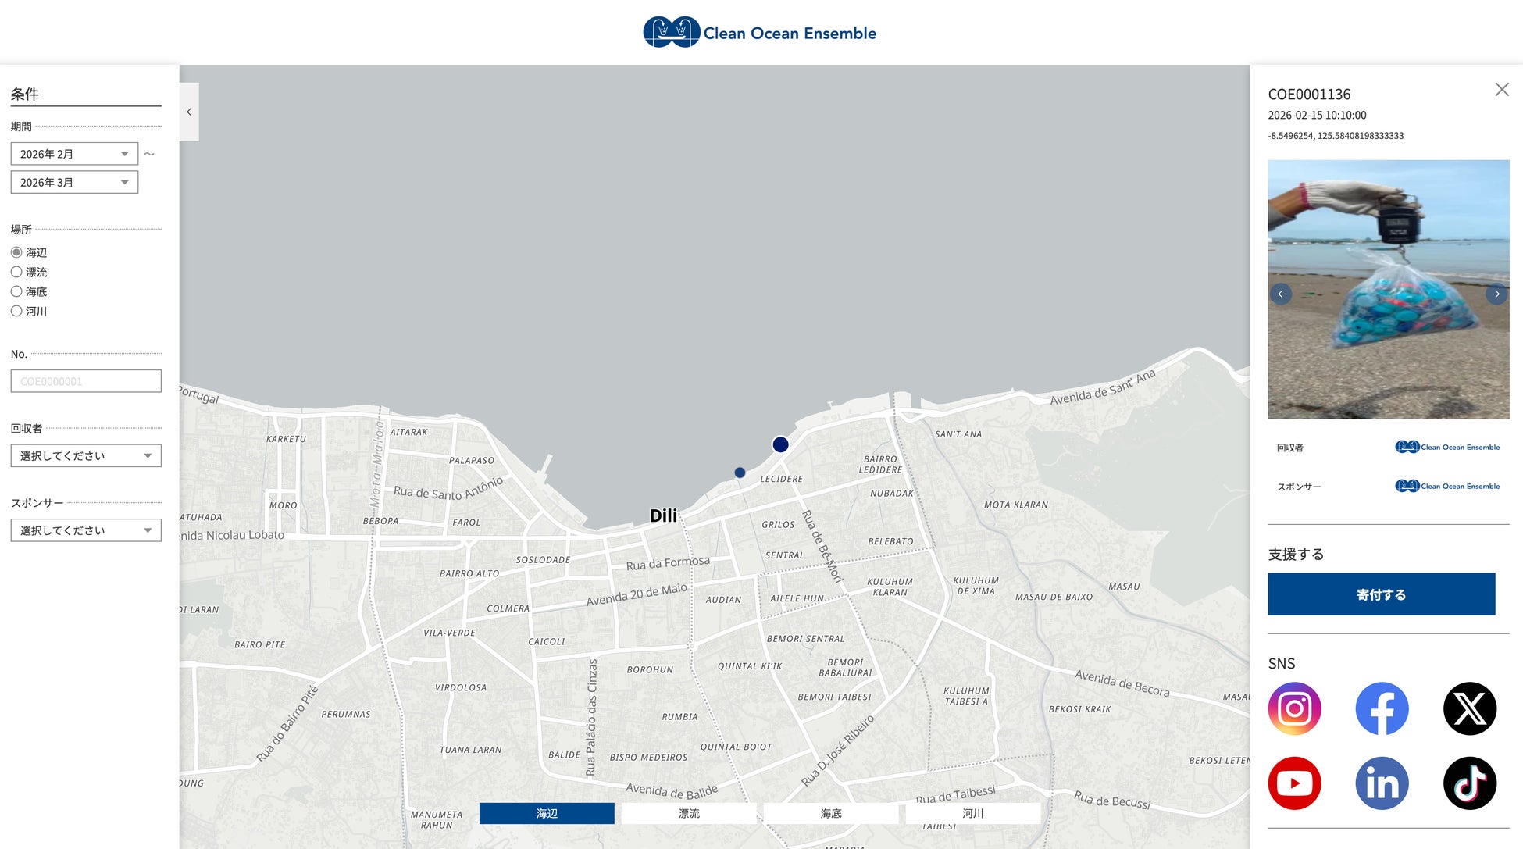Screen dimensions: 1523x849
Task: Open the LinkedIn SNS icon
Action: click(1382, 783)
